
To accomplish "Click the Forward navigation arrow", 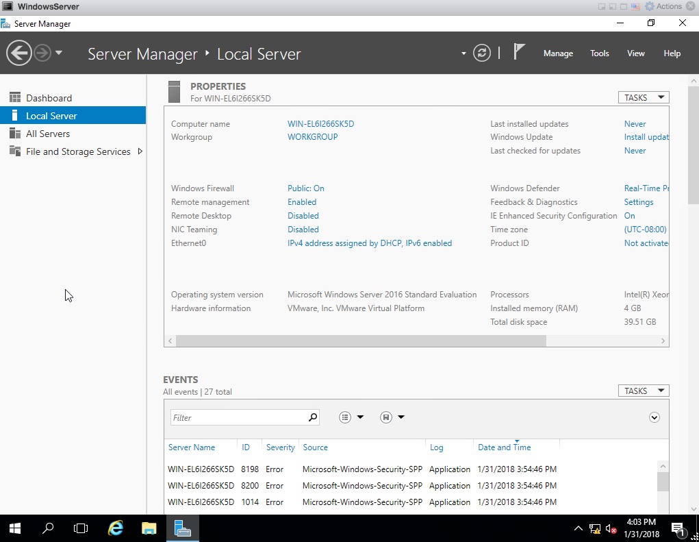I will click(x=43, y=53).
